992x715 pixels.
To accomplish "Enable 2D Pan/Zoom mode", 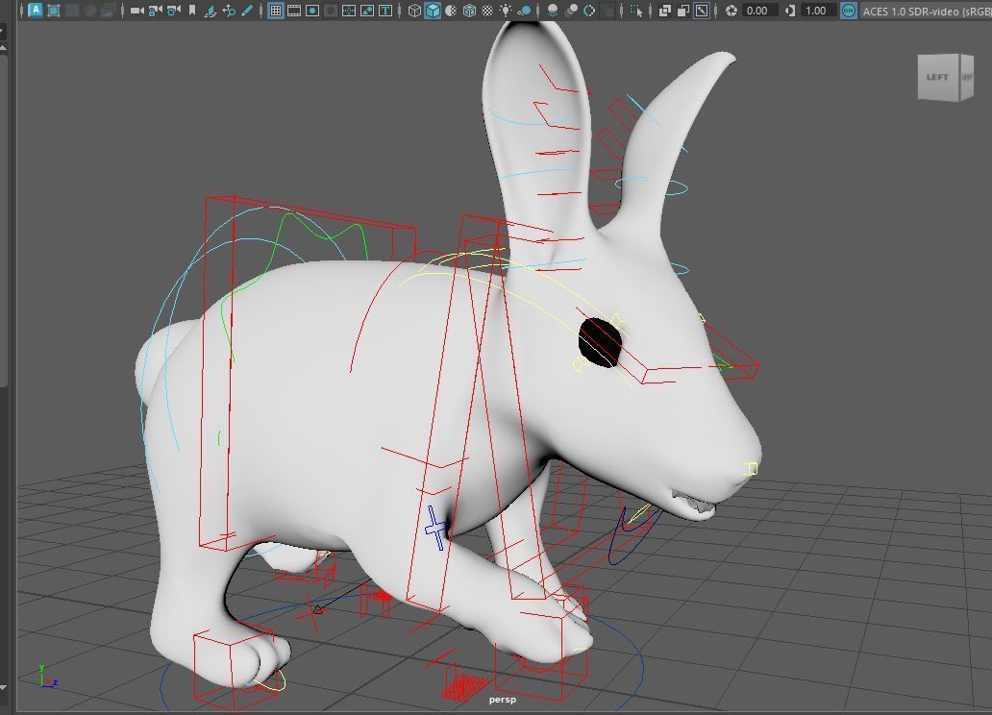I will tap(227, 12).
